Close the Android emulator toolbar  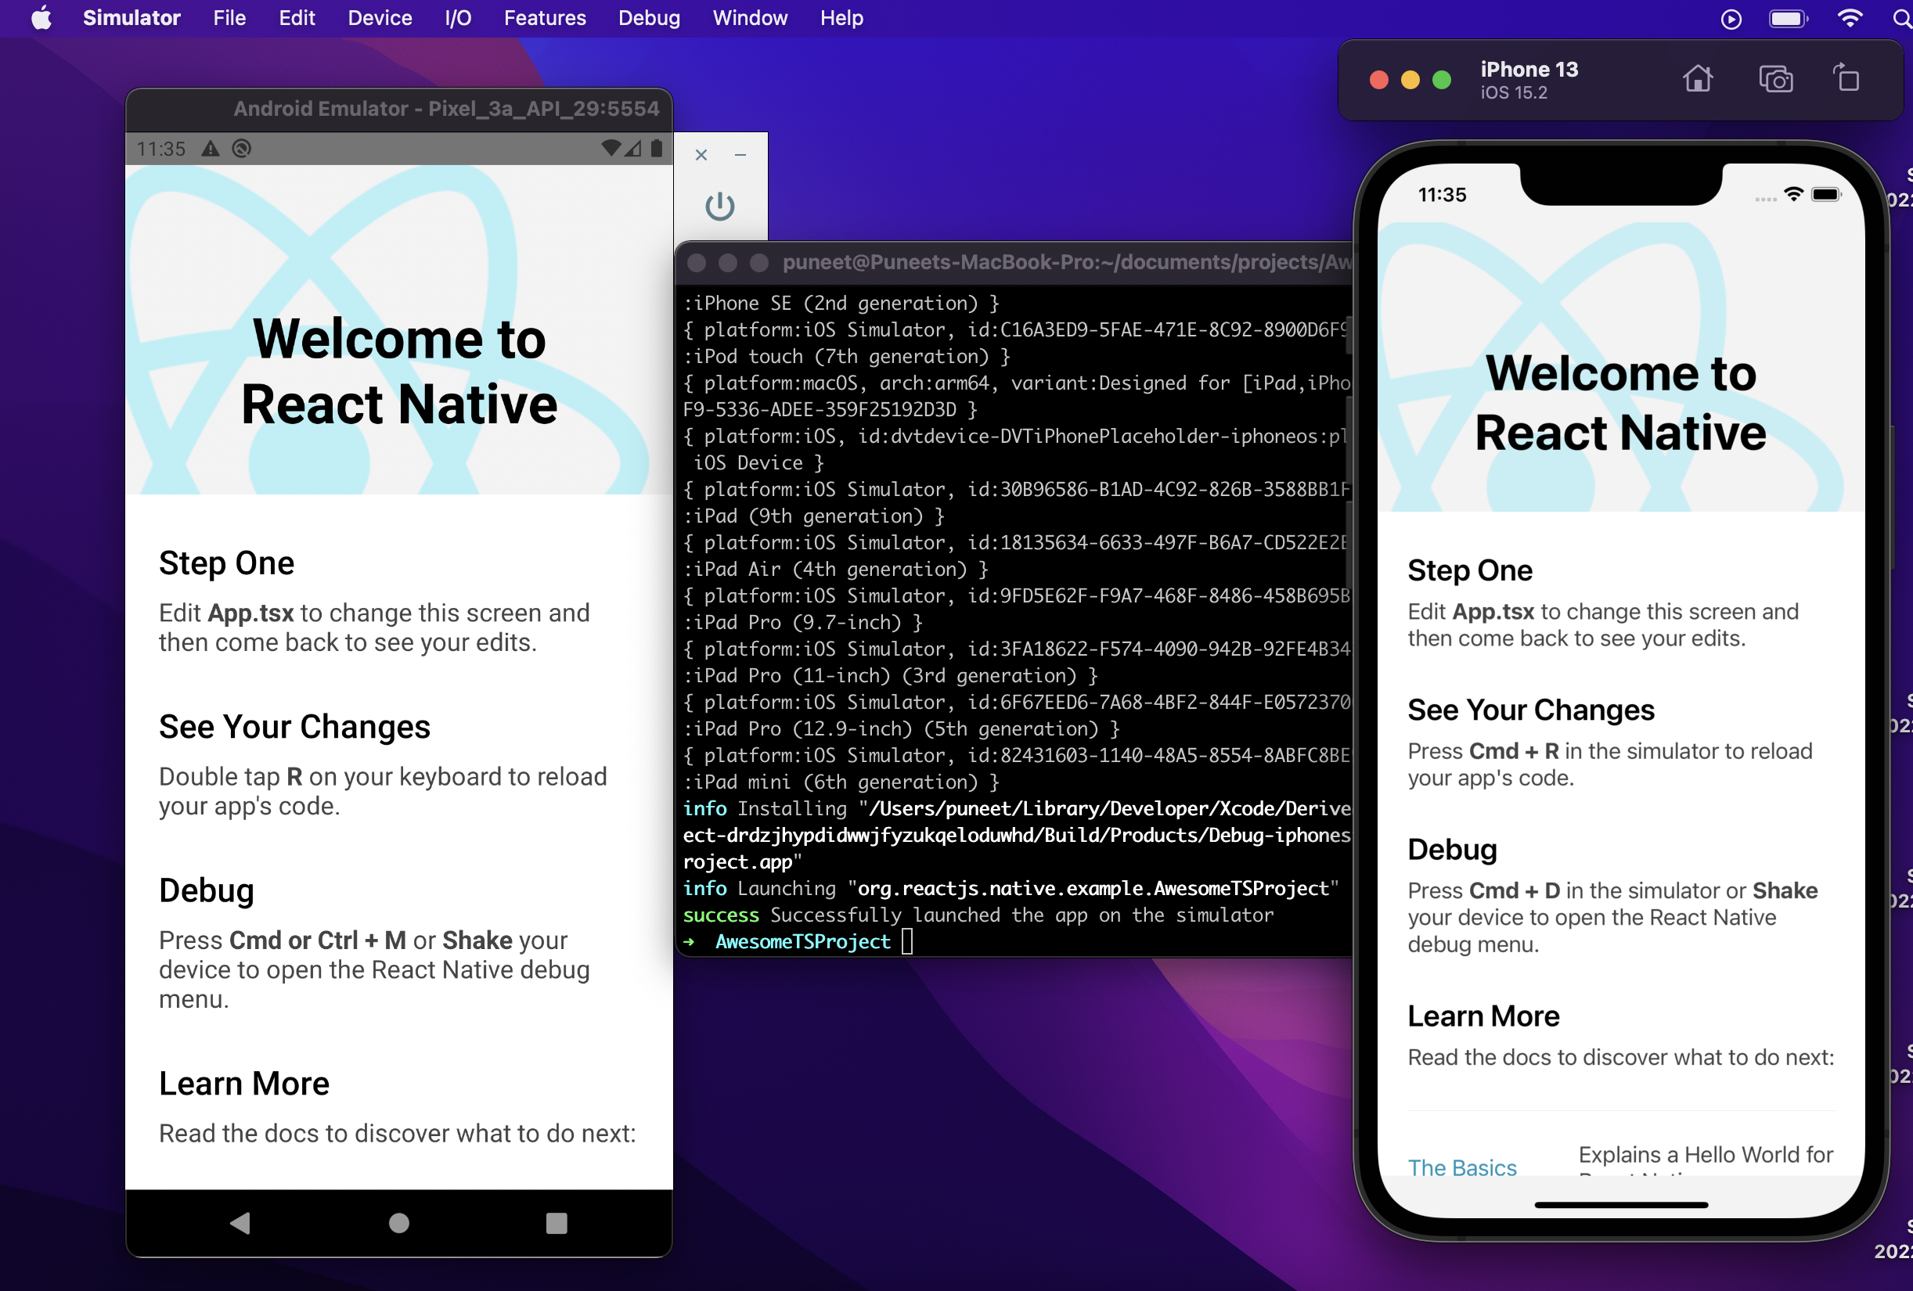point(701,155)
